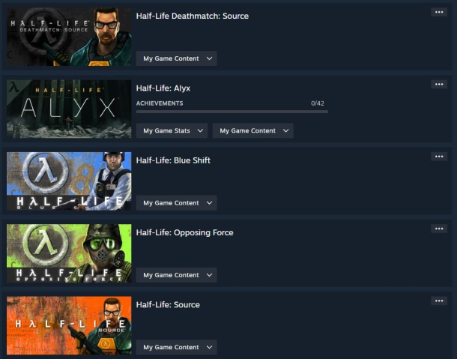The height and width of the screenshot is (359, 457).
Task: Click the ellipsis icon for Half-Life: Blue Shift
Action: pos(439,157)
